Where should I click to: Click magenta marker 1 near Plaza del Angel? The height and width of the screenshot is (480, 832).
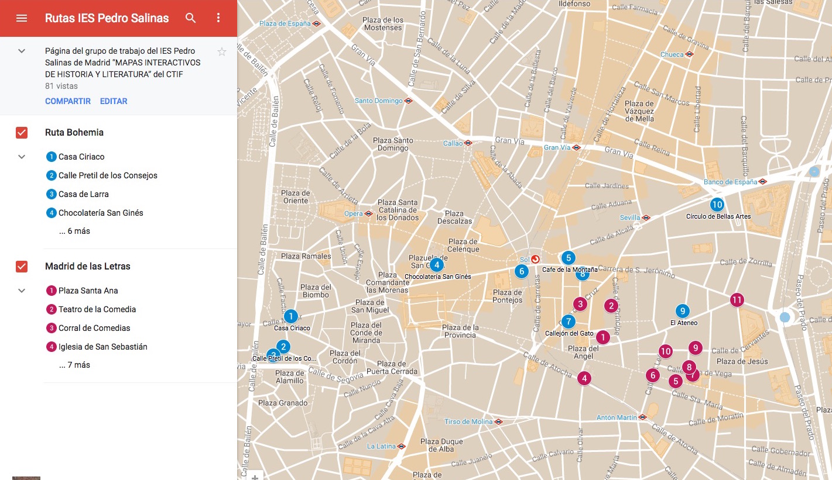pos(602,337)
